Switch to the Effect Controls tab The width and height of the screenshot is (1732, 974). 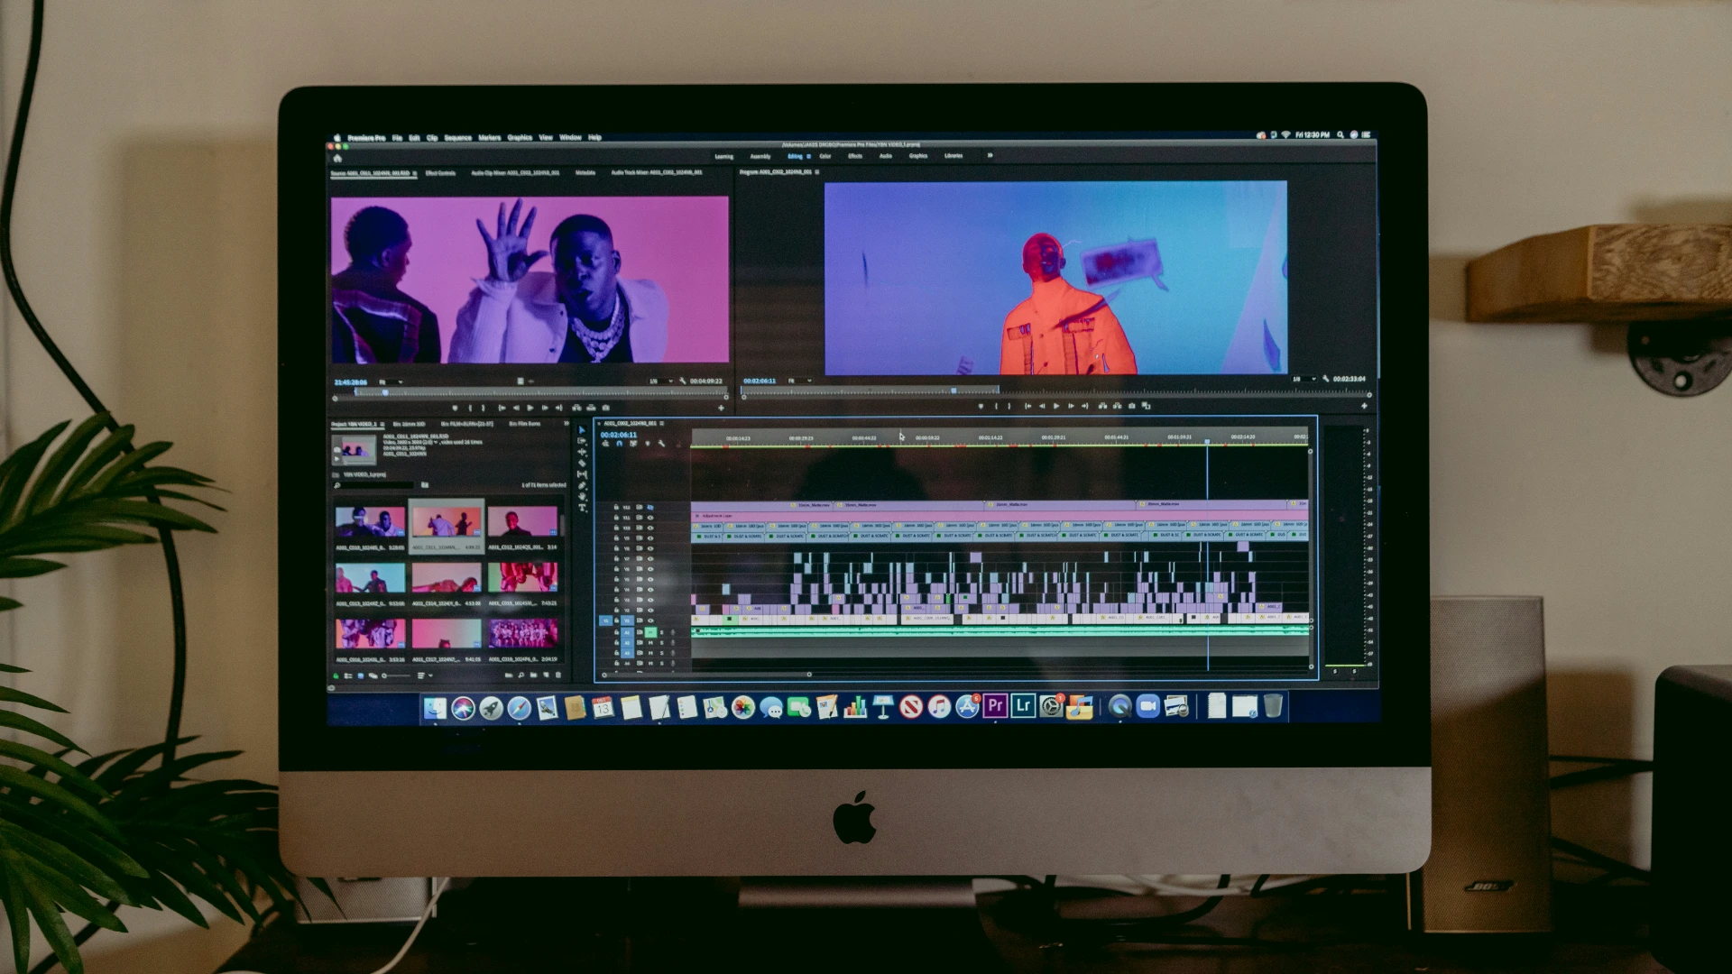tap(440, 173)
